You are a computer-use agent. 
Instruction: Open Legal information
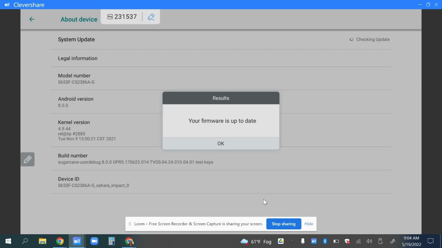[x=221, y=58]
